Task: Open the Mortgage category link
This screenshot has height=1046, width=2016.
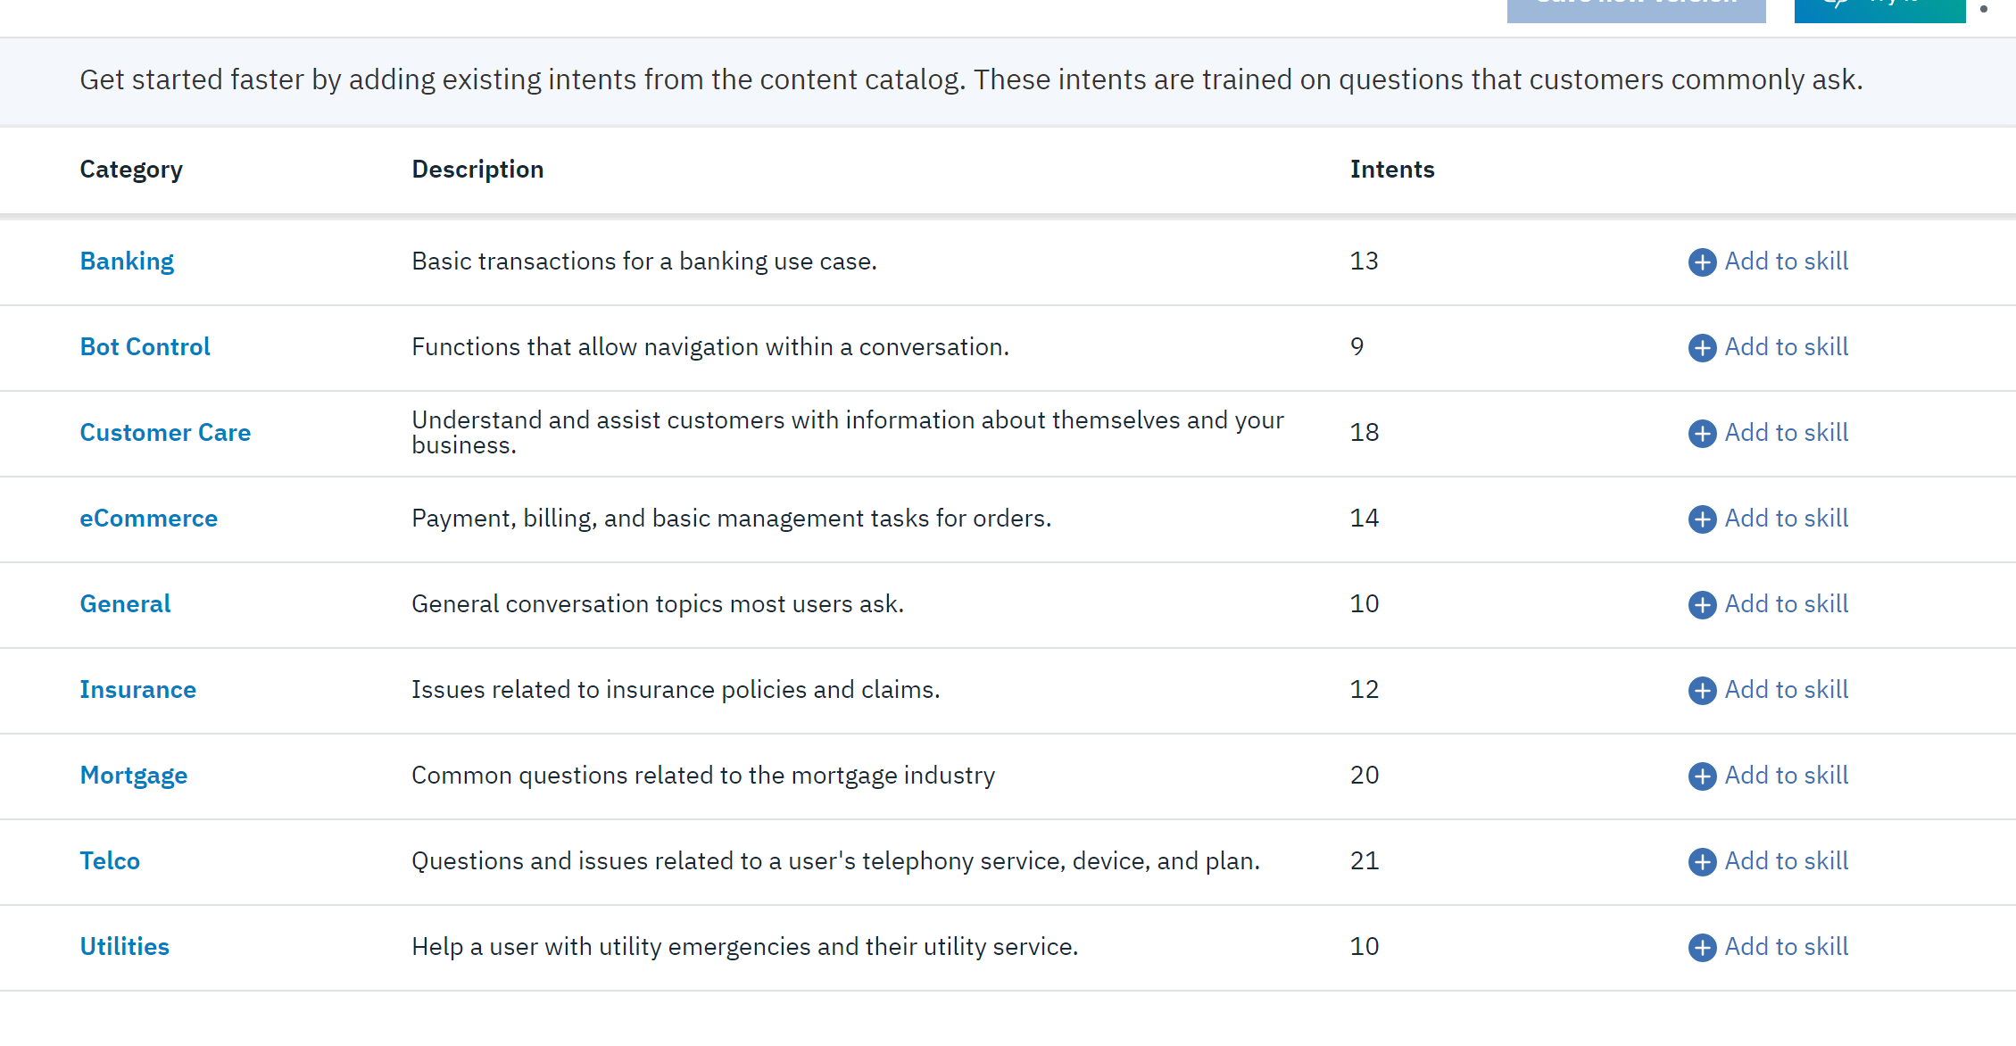Action: (134, 776)
